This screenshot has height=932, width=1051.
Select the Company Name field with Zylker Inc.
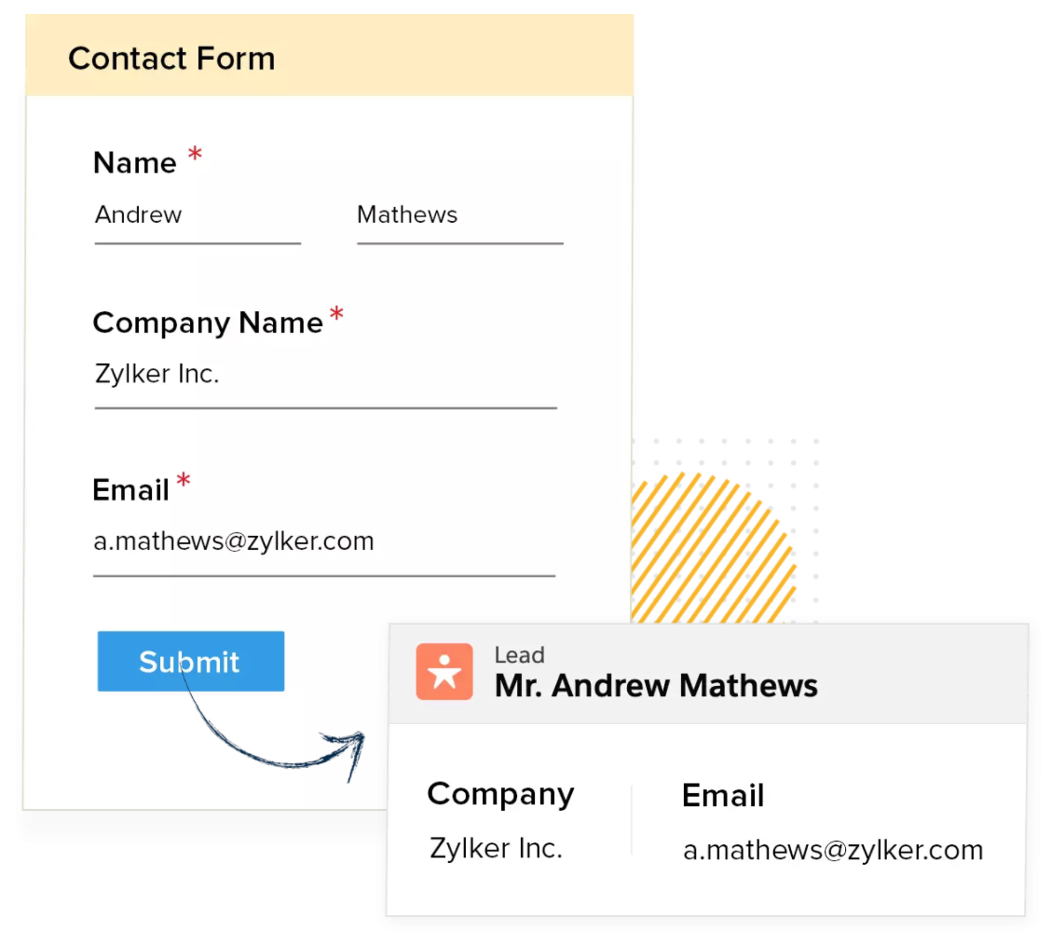325,376
